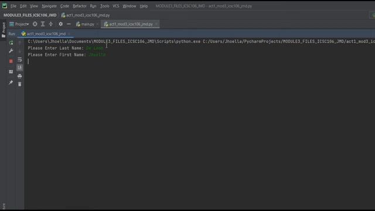Image resolution: width=375 pixels, height=211 pixels.
Task: Open the Help menu
Action: 144,6
